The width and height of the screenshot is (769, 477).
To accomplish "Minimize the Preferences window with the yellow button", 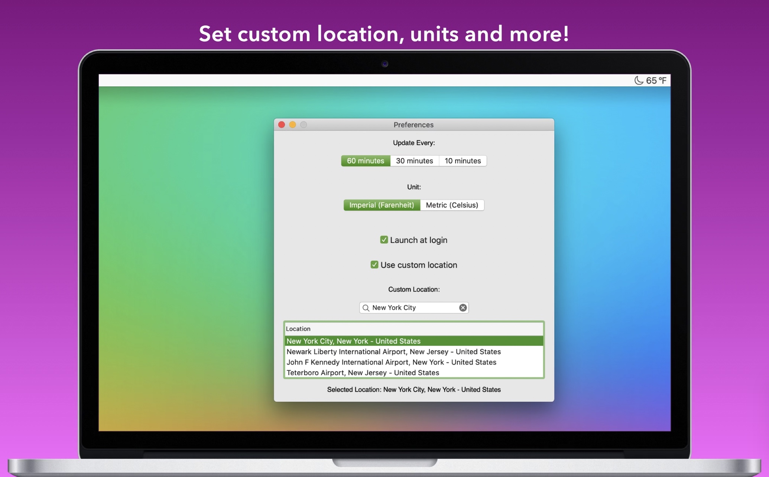I will [293, 125].
